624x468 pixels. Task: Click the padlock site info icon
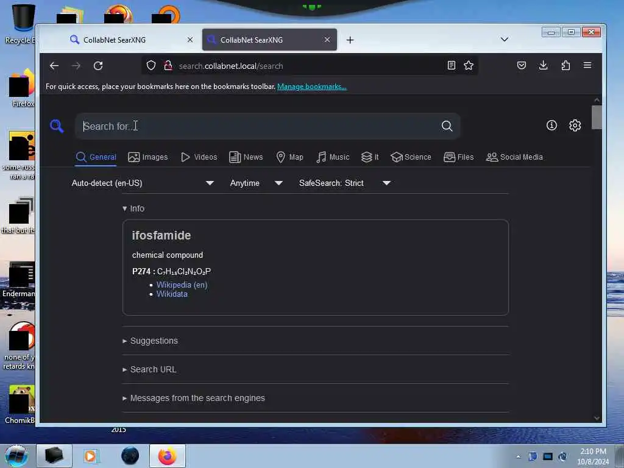(168, 65)
